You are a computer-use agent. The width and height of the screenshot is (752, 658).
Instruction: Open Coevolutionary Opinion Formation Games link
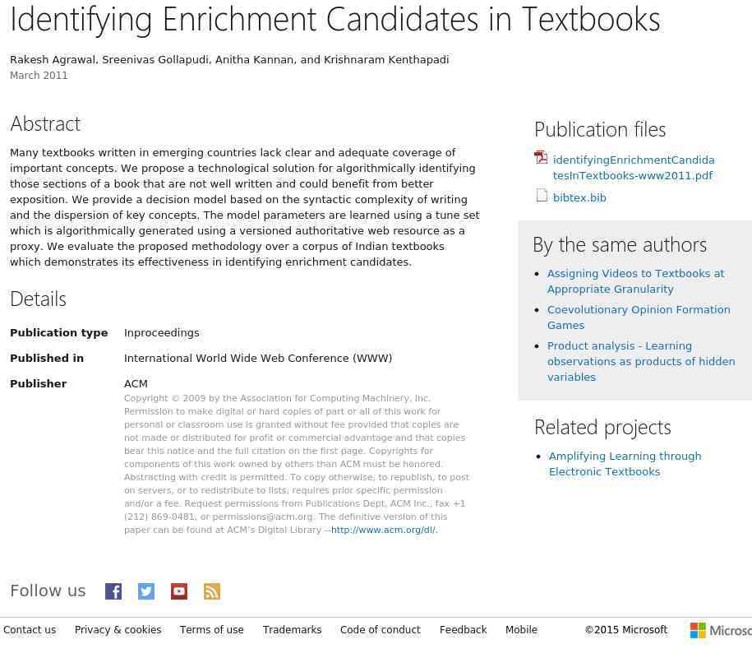[x=639, y=317]
